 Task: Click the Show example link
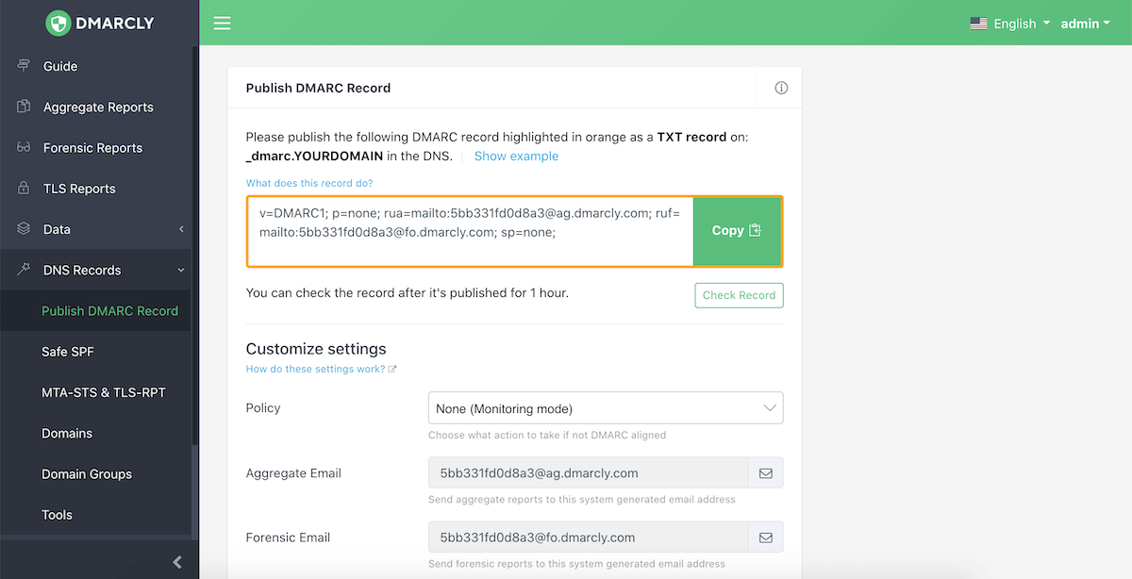coord(516,157)
